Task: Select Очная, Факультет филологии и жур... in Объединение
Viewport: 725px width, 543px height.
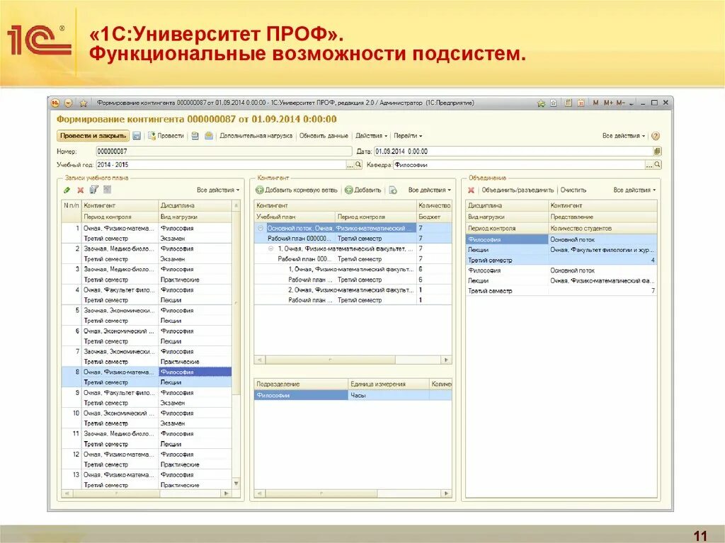Action: click(x=602, y=250)
